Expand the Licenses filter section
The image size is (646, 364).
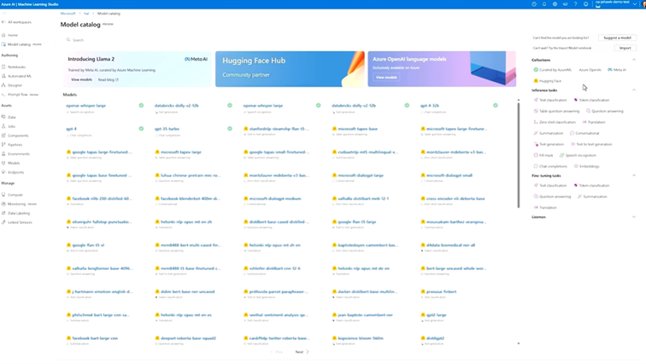tap(634, 217)
